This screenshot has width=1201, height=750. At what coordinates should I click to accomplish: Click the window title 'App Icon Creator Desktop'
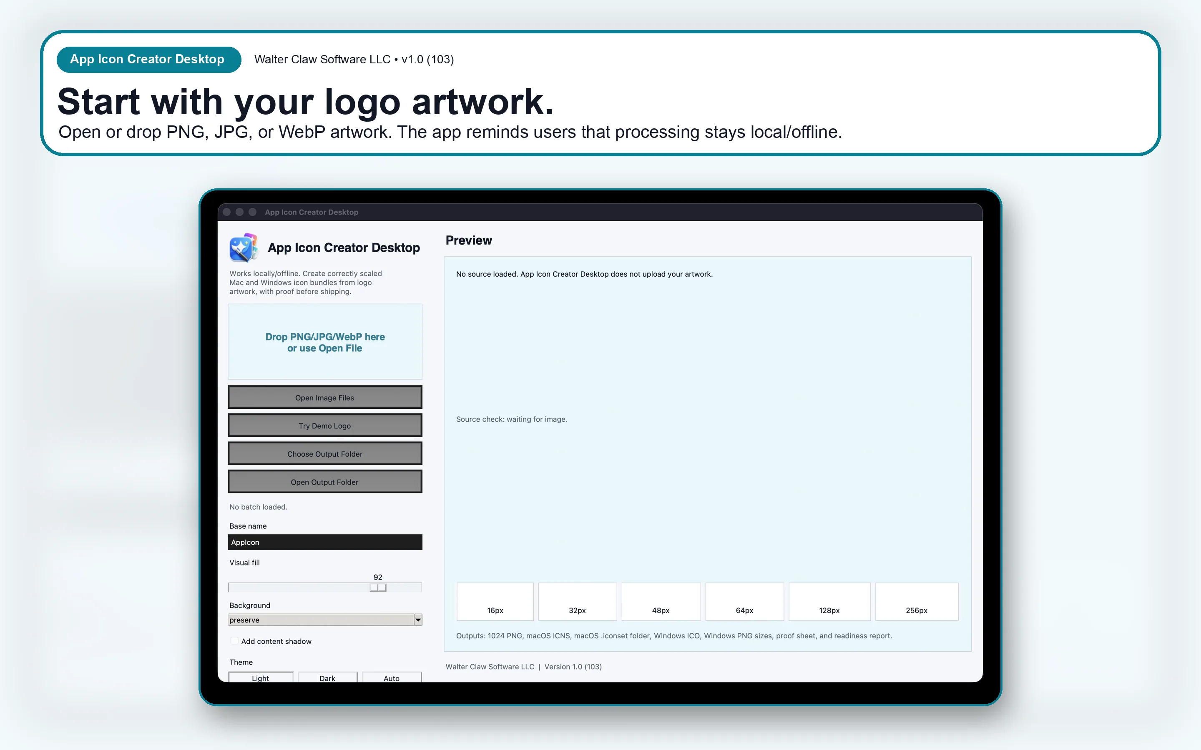312,212
